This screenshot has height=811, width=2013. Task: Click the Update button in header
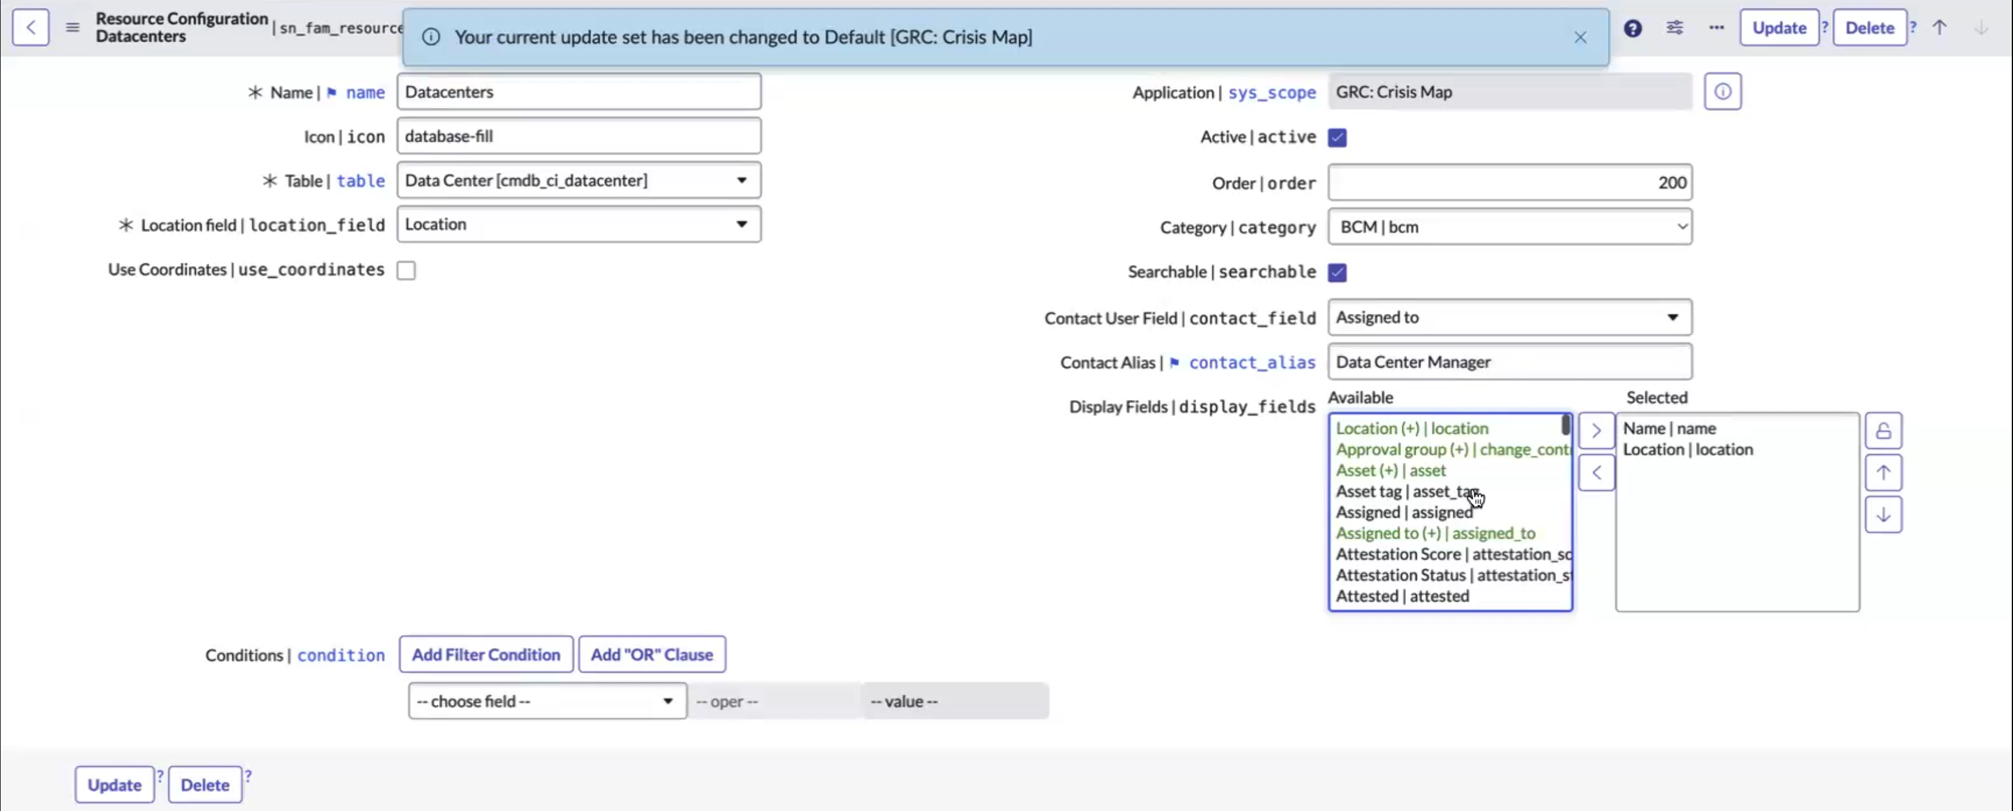[x=1779, y=28]
